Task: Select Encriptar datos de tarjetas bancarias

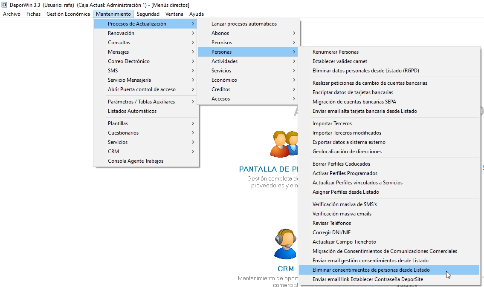Action: tap(389, 92)
